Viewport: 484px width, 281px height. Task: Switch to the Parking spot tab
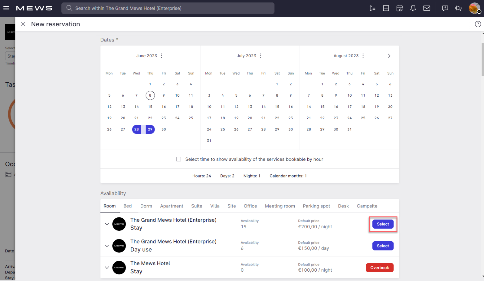[x=316, y=206]
